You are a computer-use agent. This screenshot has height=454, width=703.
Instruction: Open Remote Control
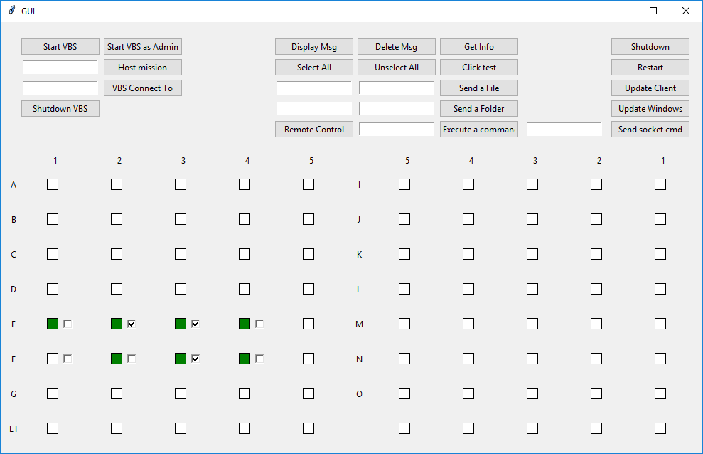[x=313, y=130]
